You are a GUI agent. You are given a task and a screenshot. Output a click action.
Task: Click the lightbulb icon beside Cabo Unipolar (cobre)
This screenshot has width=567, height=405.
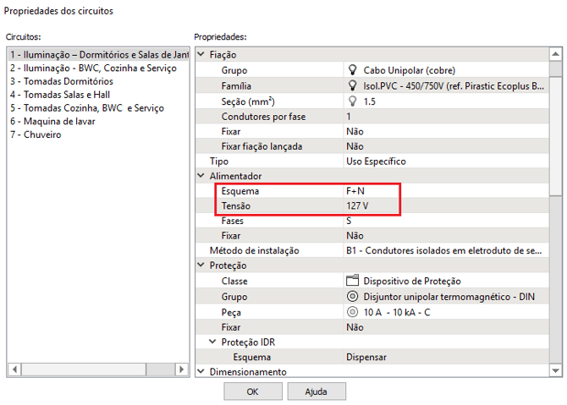(352, 70)
